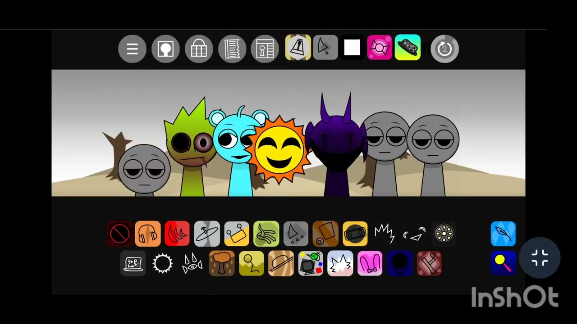Open the hamburger menu button

pyautogui.click(x=132, y=49)
